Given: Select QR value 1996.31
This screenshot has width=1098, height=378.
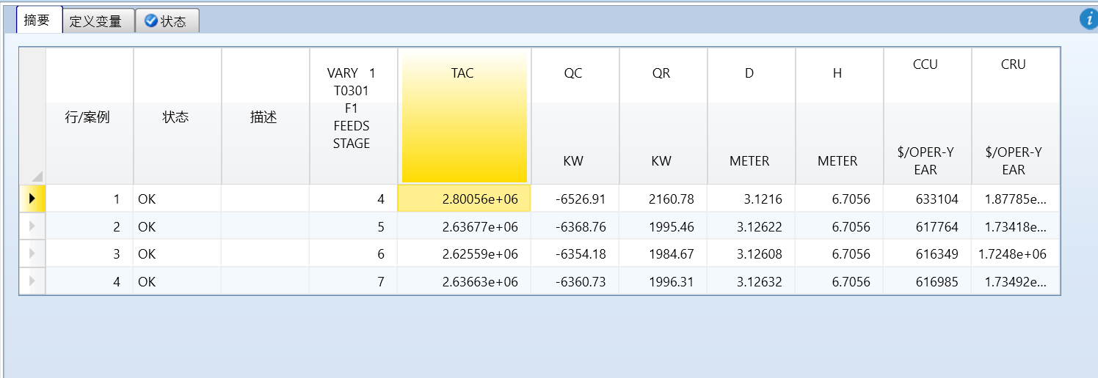Looking at the screenshot, I should [x=663, y=281].
